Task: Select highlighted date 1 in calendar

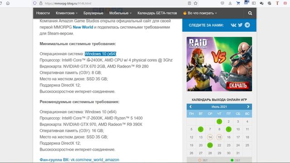Action: (x=219, y=121)
